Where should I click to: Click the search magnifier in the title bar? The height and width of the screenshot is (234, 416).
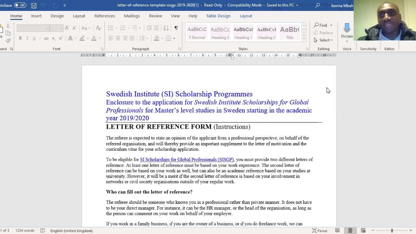point(318,5)
